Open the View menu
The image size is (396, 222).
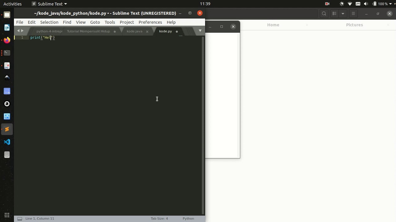pos(81,22)
